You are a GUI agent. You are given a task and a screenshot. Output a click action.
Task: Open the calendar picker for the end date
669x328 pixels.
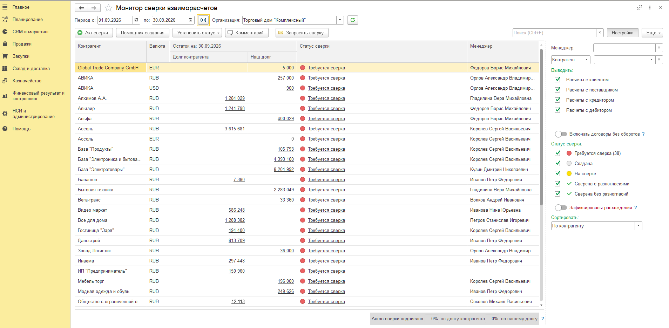tap(190, 20)
